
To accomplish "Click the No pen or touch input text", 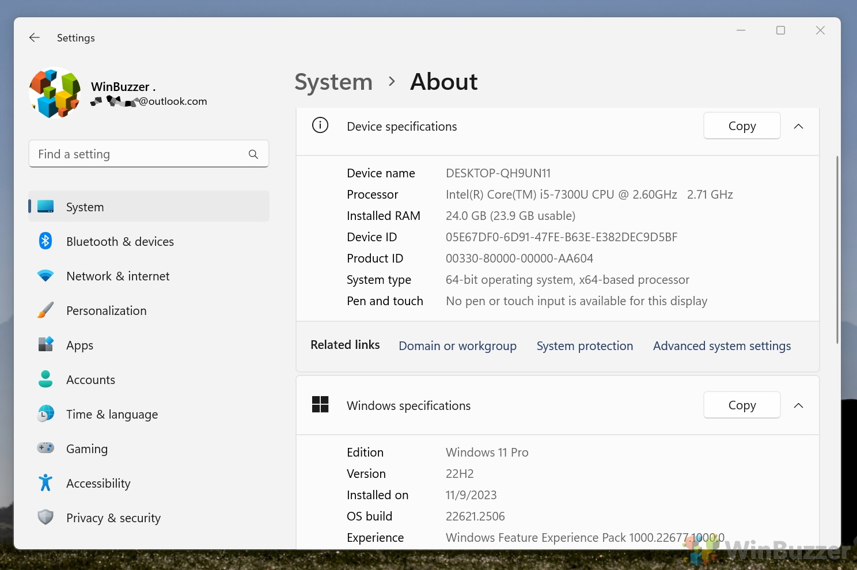I will 577,301.
